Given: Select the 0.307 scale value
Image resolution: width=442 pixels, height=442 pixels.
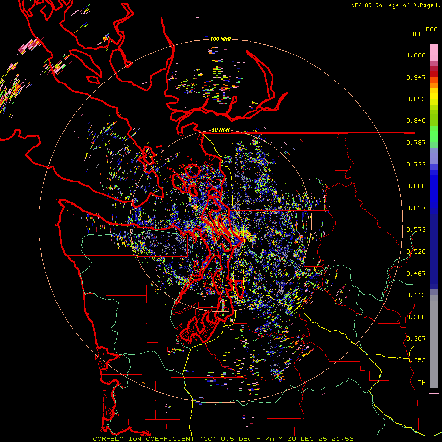Looking at the screenshot, I should pos(416,339).
